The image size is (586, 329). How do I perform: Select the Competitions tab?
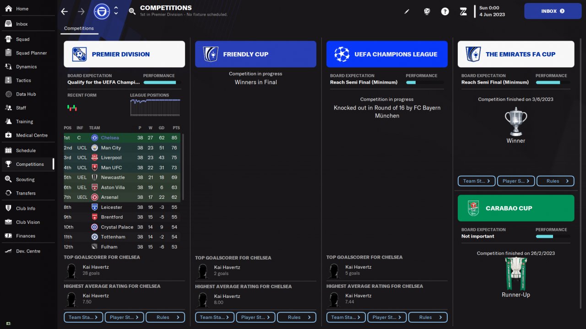79,28
